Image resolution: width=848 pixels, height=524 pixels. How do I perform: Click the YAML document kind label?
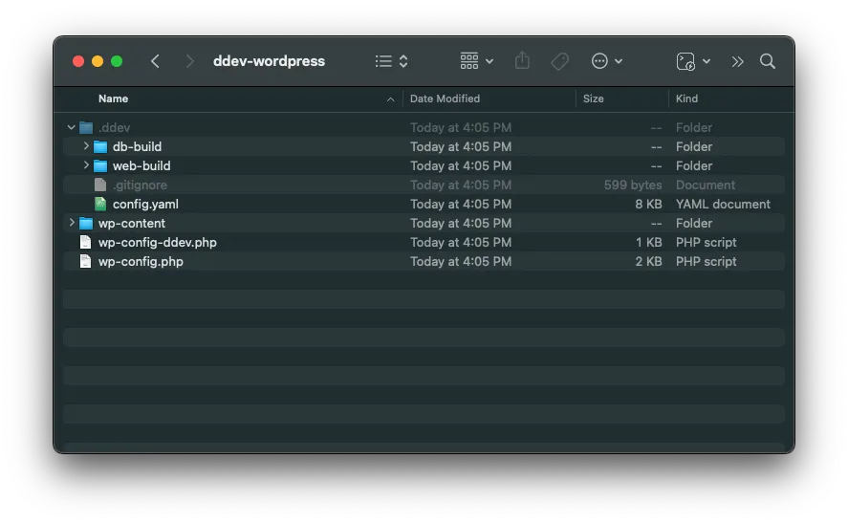(x=723, y=204)
